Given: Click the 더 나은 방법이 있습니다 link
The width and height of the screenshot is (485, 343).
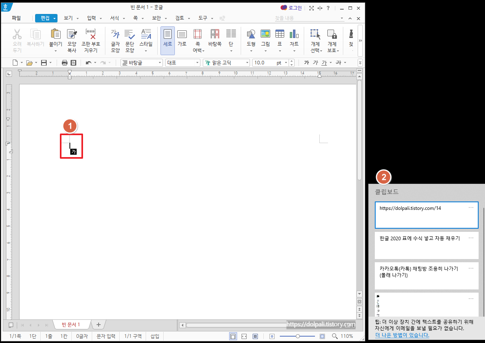Looking at the screenshot, I should coord(402,335).
